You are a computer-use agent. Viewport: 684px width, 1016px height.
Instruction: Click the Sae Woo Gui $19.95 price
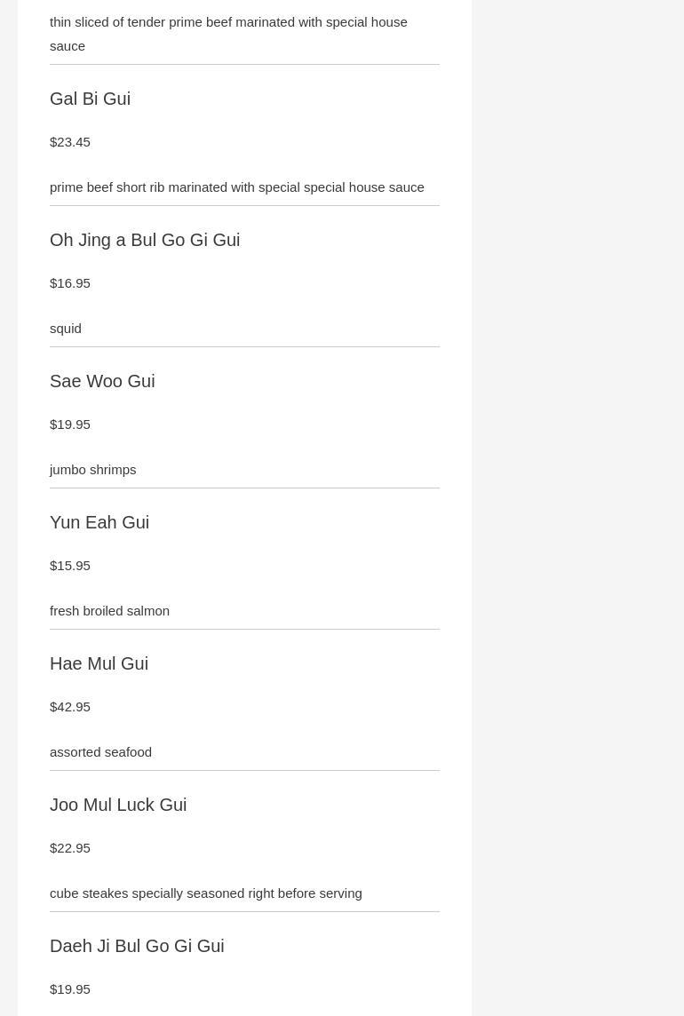70,425
